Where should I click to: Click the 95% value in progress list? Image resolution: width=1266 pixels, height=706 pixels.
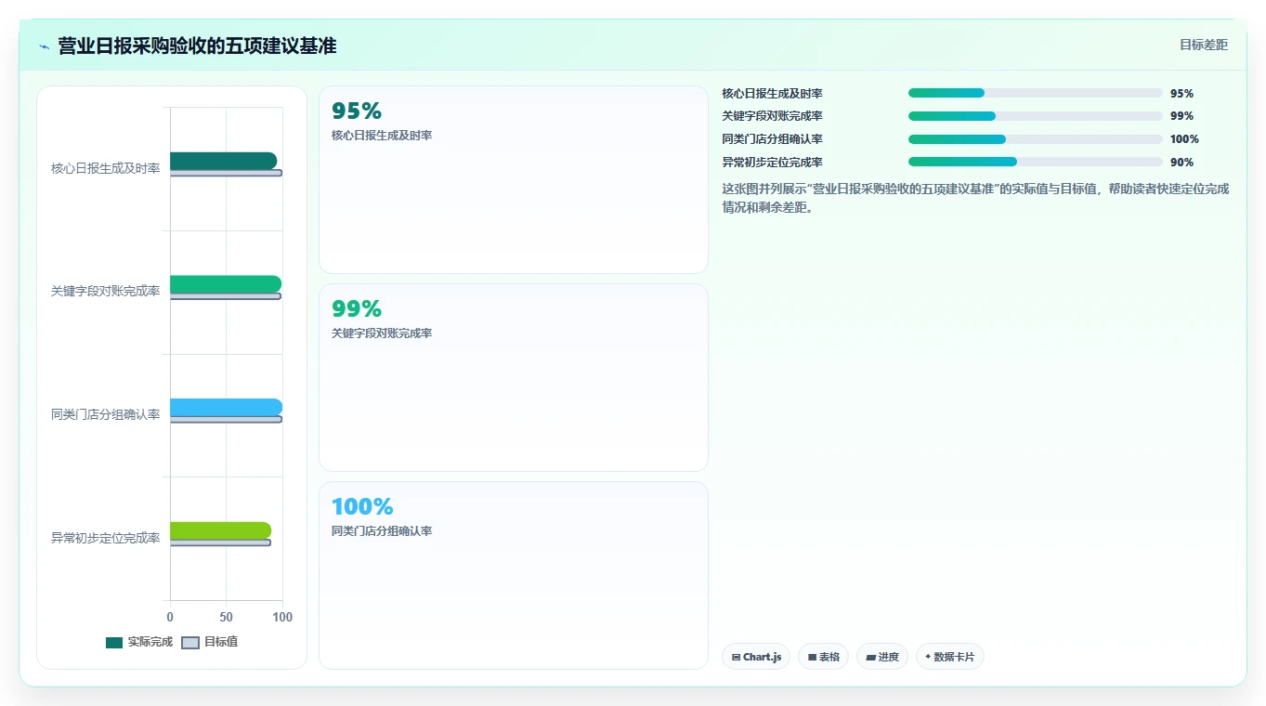pyautogui.click(x=1181, y=94)
